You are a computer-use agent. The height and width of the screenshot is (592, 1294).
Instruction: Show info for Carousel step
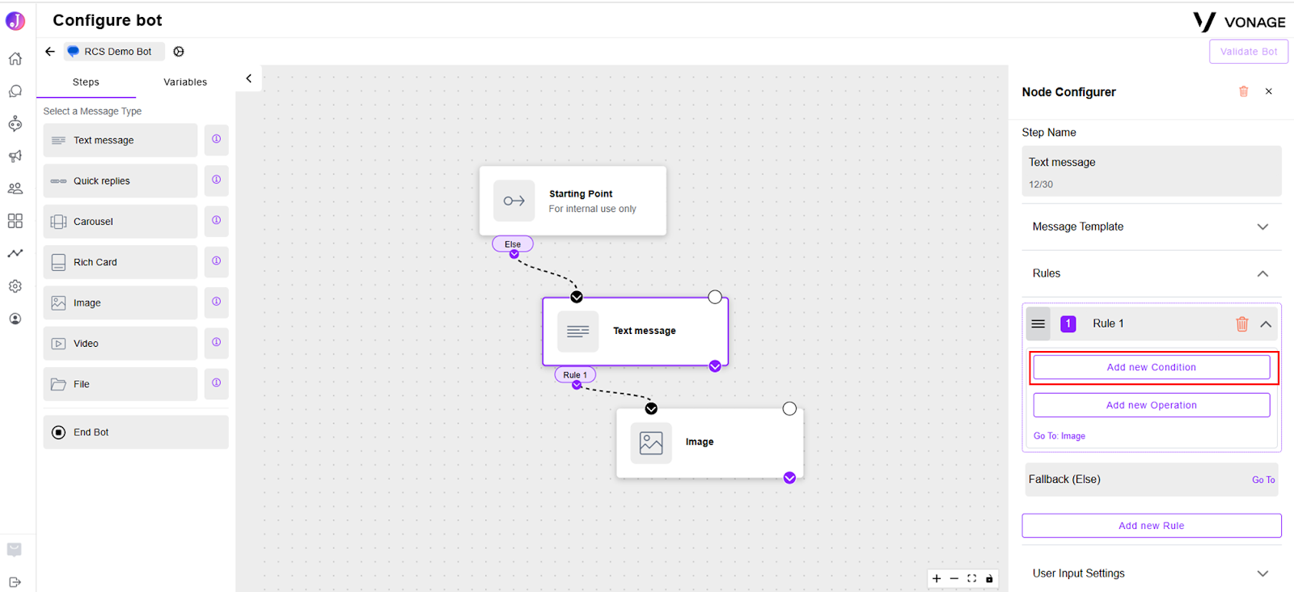pyautogui.click(x=216, y=220)
